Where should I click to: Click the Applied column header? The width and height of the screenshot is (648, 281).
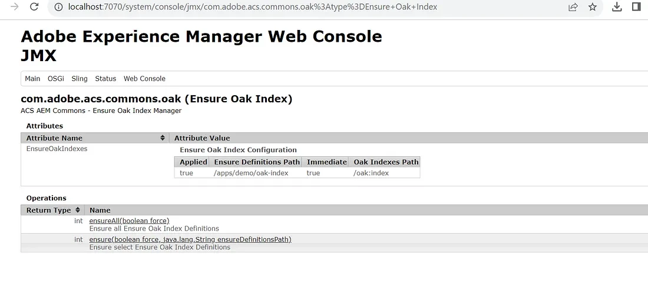pos(193,162)
